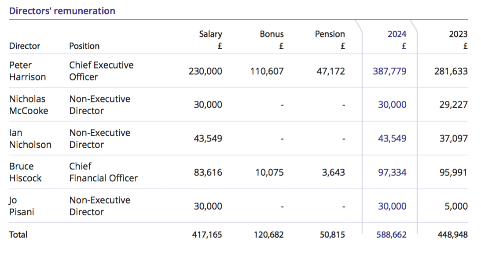
Task: Click the Directors' remuneration heading
Action: pos(62,11)
